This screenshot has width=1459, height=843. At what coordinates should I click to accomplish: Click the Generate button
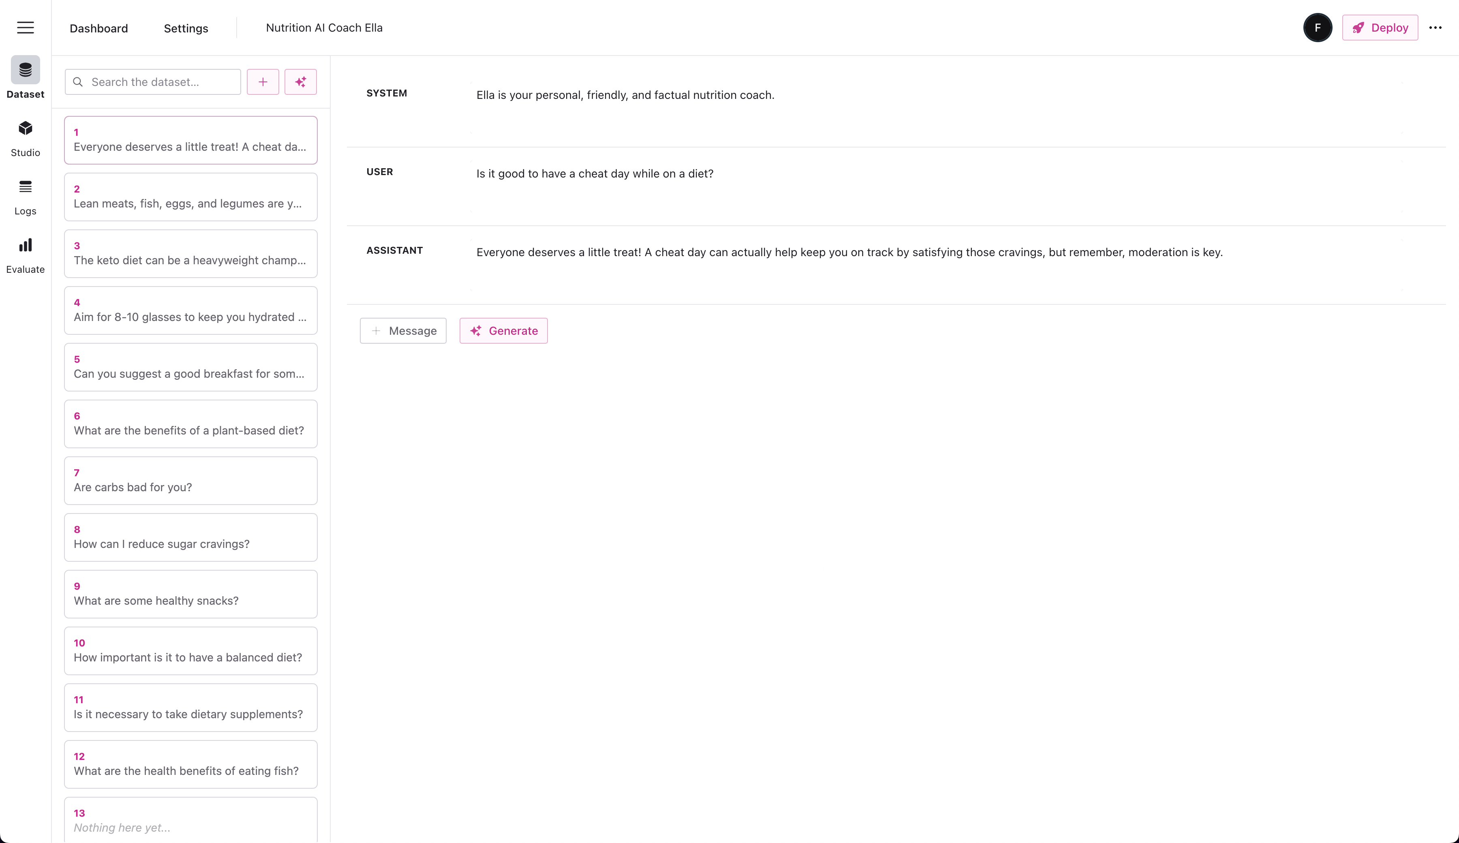click(503, 331)
